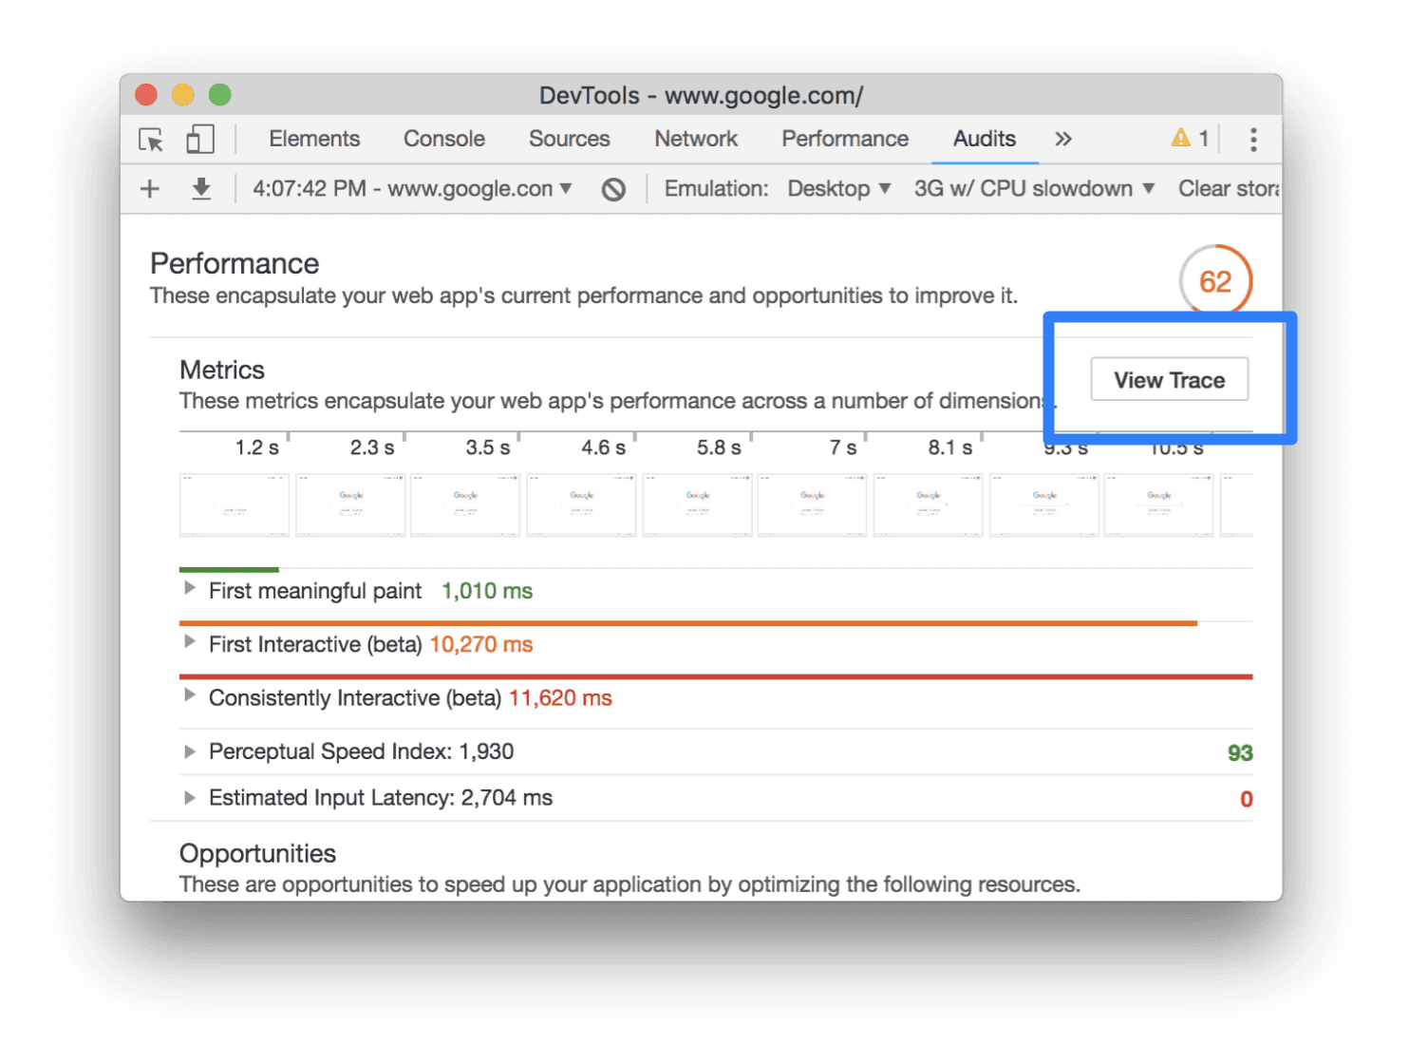This screenshot has height=1064, width=1409.
Task: Expand First Interactive (beta) metric
Action: point(190,642)
